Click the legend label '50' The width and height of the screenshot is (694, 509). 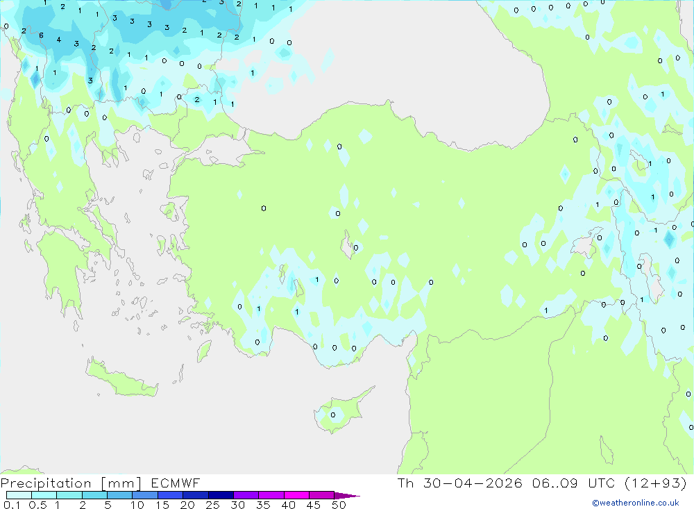coord(339,505)
